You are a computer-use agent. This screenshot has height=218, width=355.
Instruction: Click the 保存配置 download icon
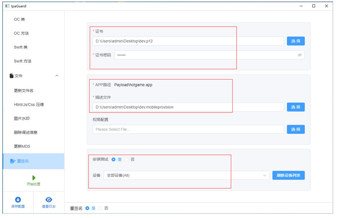point(18,200)
